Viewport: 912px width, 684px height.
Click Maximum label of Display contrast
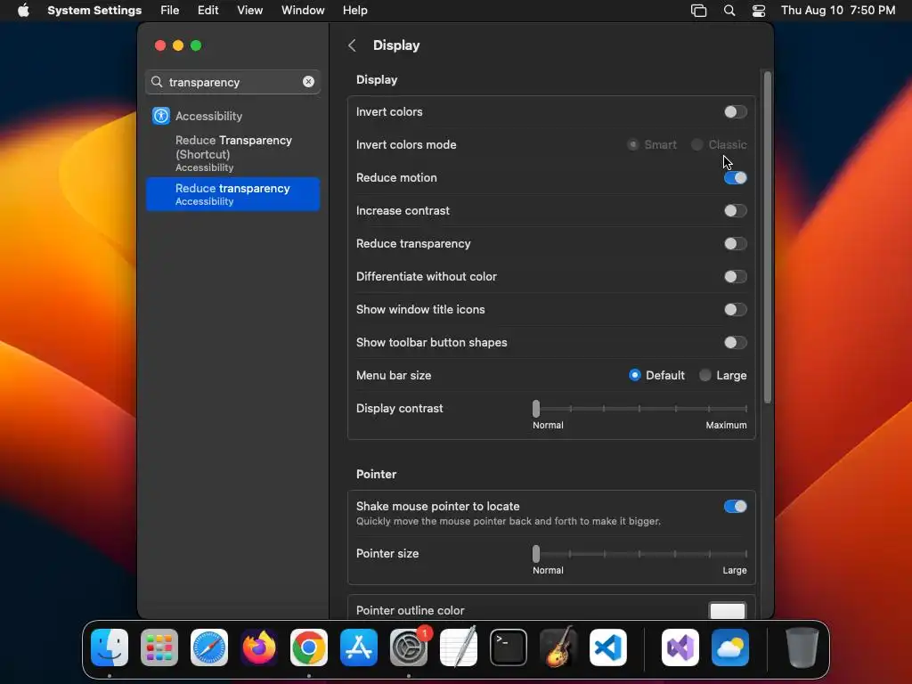coord(726,425)
